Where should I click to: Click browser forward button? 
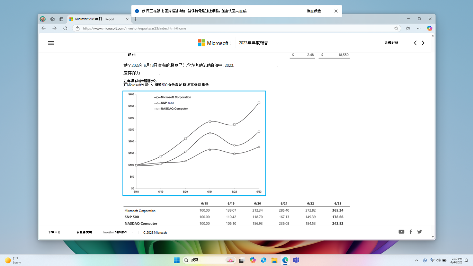54,28
